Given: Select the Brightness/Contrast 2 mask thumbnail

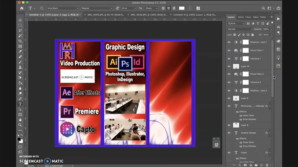Looking at the screenshot, I should pyautogui.click(x=246, y=90).
